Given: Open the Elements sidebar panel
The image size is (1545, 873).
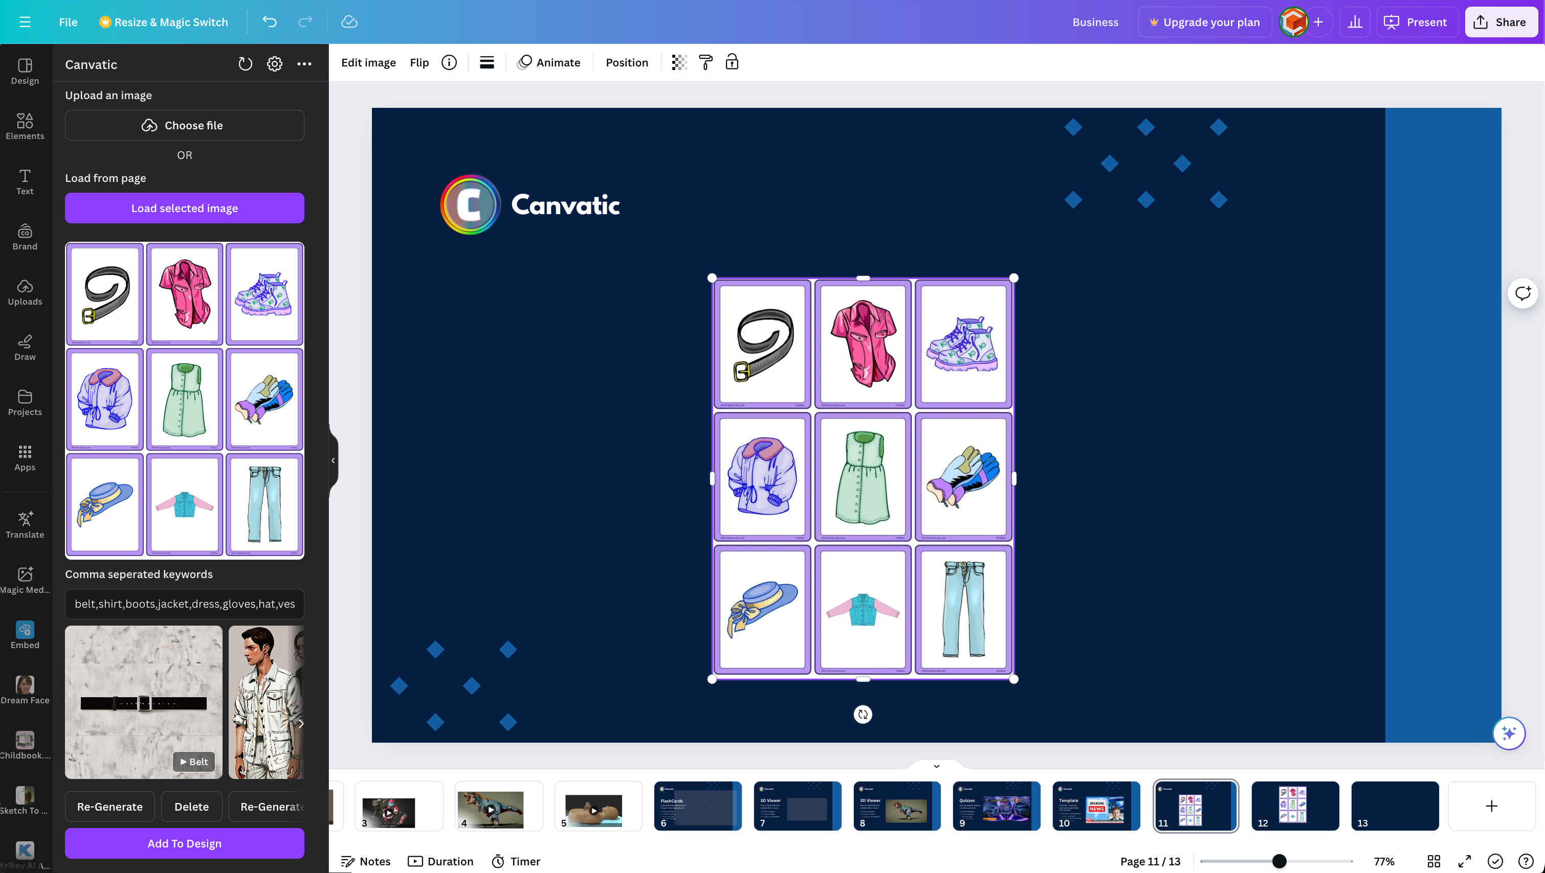Looking at the screenshot, I should point(25,126).
